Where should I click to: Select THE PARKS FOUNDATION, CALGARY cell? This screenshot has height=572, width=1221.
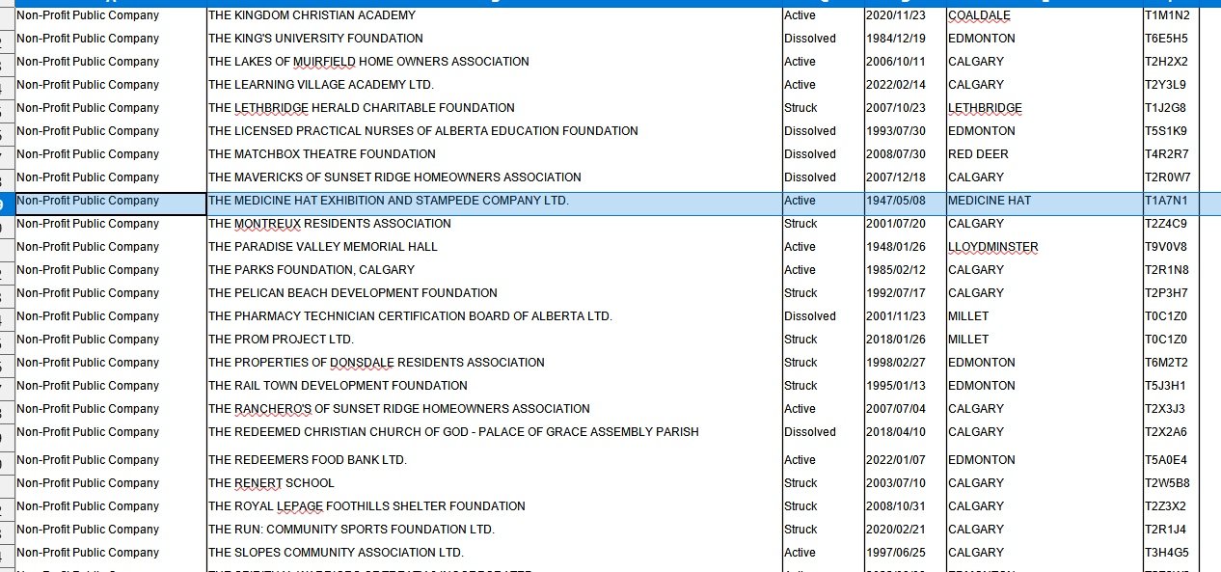coord(494,270)
